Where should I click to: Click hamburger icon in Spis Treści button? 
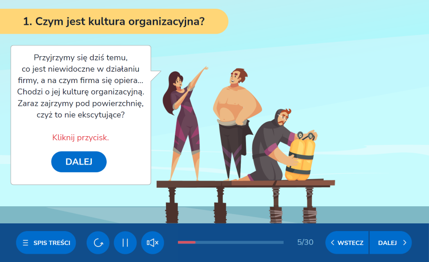(x=26, y=242)
